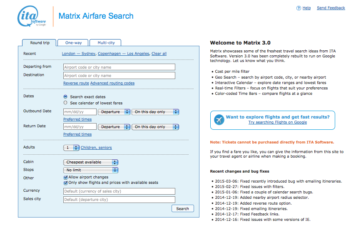Viewport: 356px width, 230px height.
Task: Select recent search 'London — Sydney'
Action: tap(79, 54)
